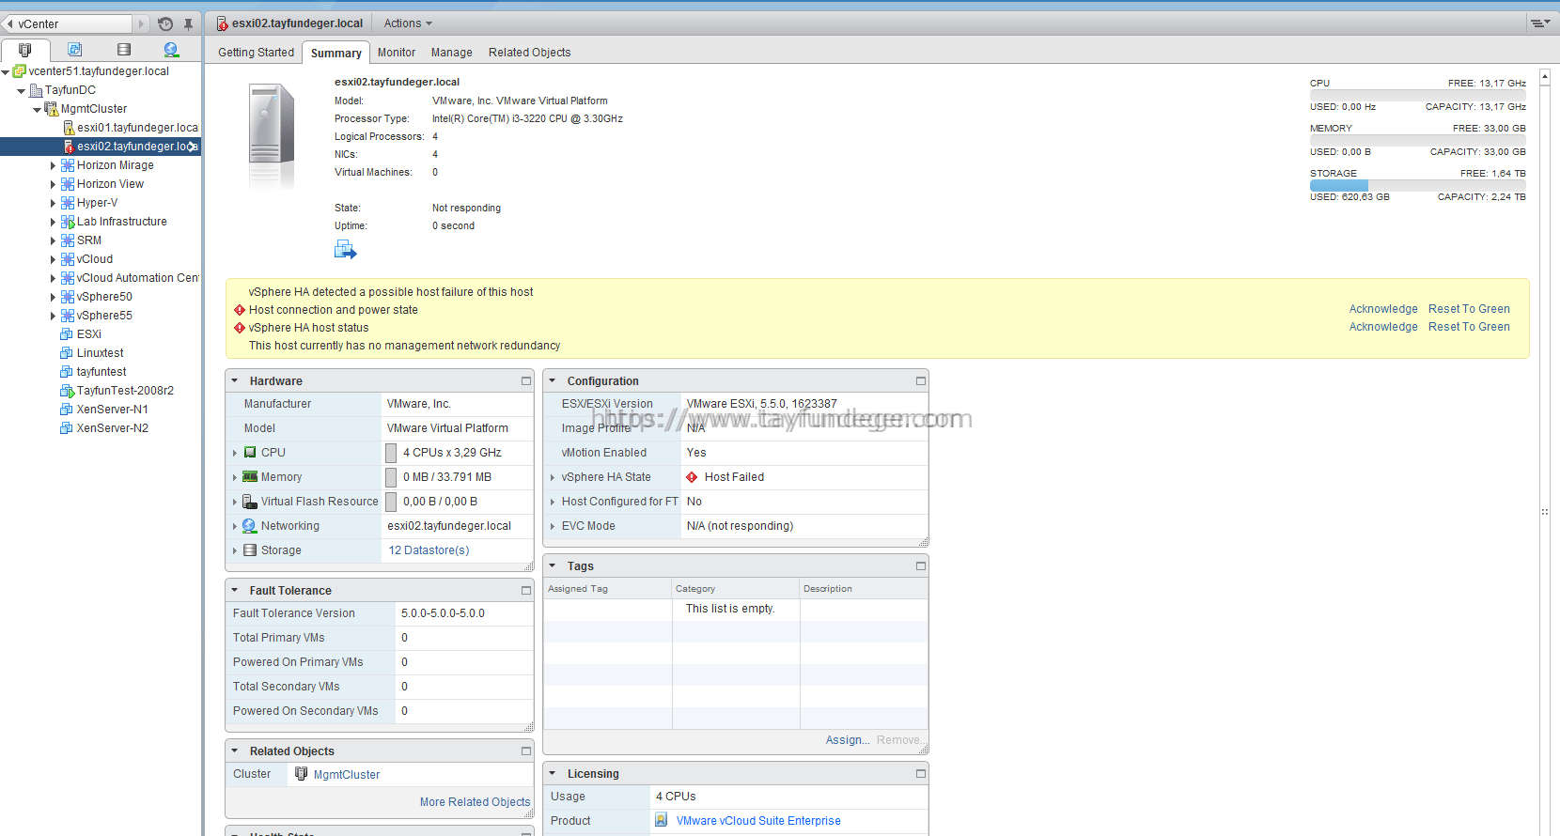The height and width of the screenshot is (836, 1560).
Task: Show Storage inventory view
Action: point(124,49)
